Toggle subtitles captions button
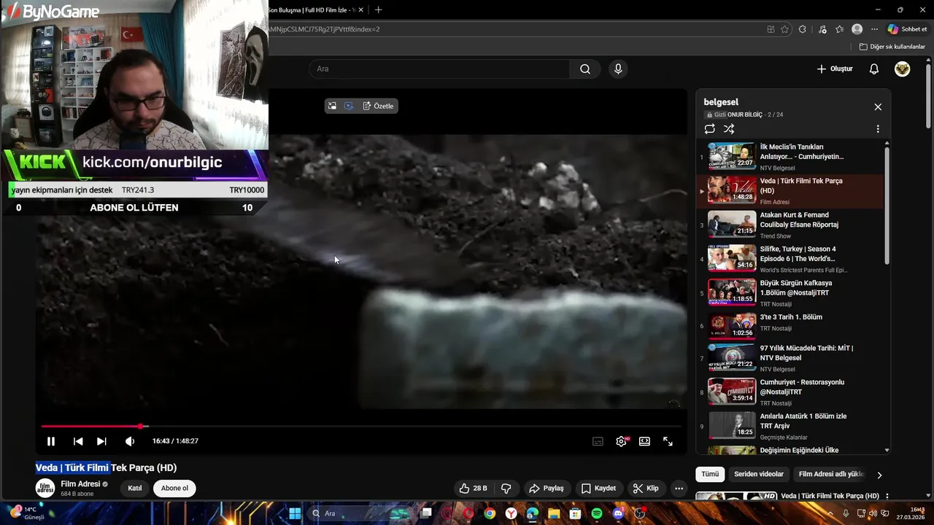 [x=598, y=441]
